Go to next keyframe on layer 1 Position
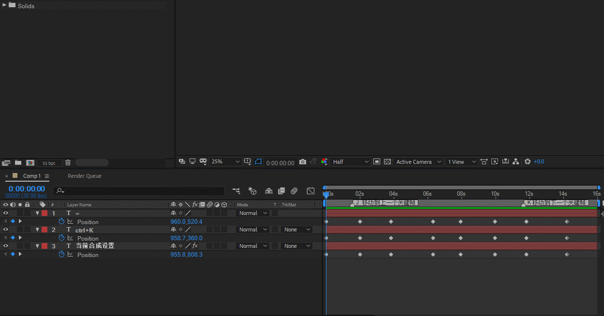Image resolution: width=604 pixels, height=316 pixels. coord(20,221)
